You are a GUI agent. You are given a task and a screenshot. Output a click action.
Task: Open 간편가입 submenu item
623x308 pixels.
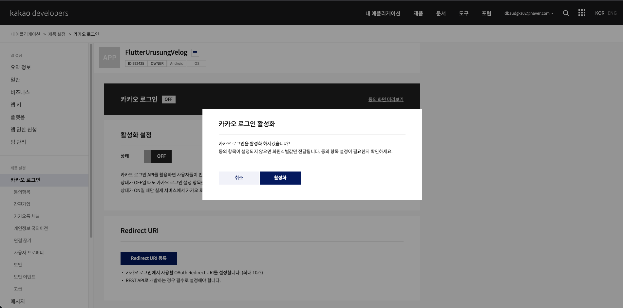[x=22, y=204]
